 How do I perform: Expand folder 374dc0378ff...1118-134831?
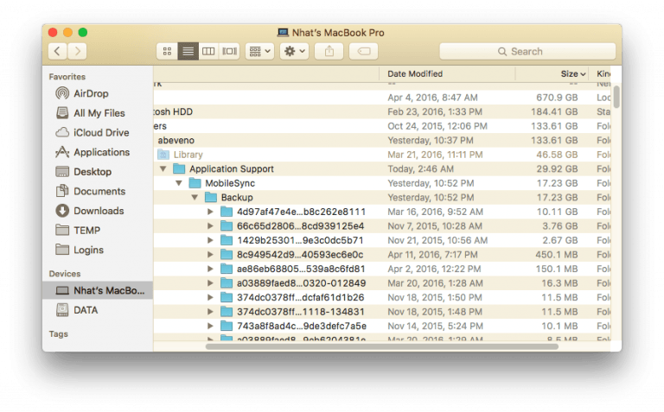click(210, 312)
